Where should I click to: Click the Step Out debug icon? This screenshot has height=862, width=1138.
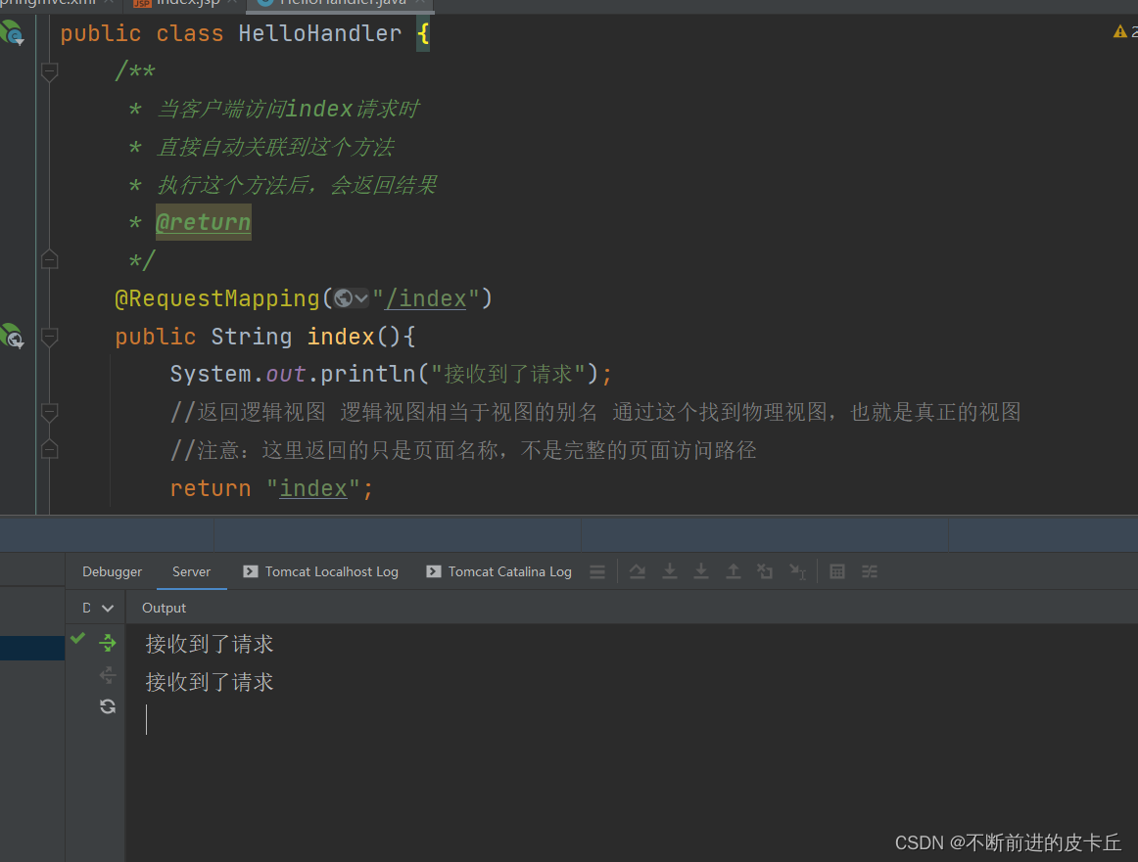(734, 572)
